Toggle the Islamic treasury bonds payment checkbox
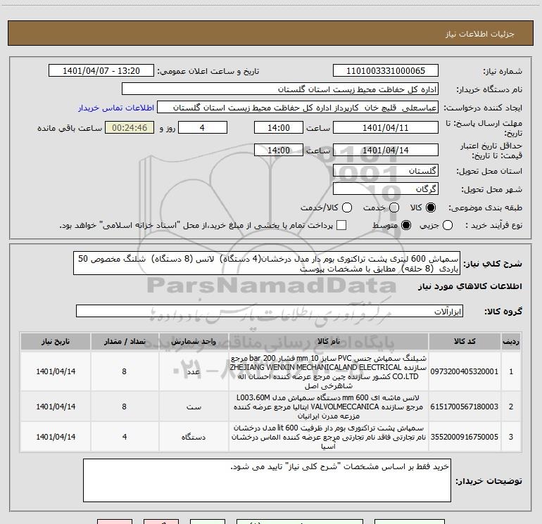Image resolution: width=542 pixels, height=524 pixels. (341, 225)
